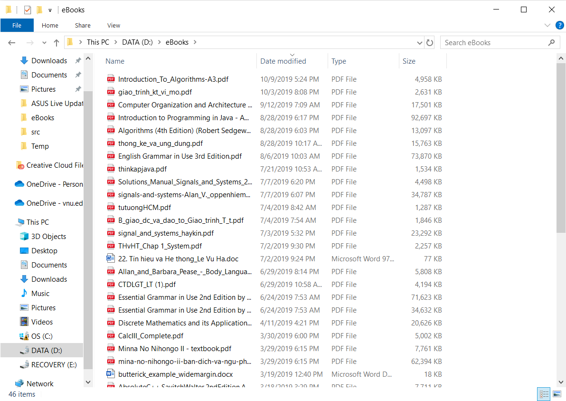Switch to the Home ribbon tab

coord(50,25)
